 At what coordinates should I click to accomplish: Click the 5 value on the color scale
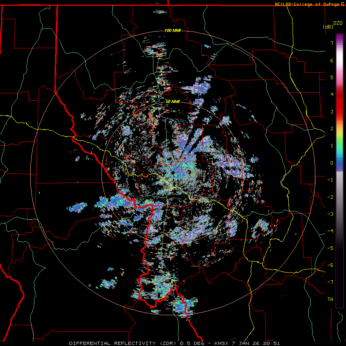[332, 77]
